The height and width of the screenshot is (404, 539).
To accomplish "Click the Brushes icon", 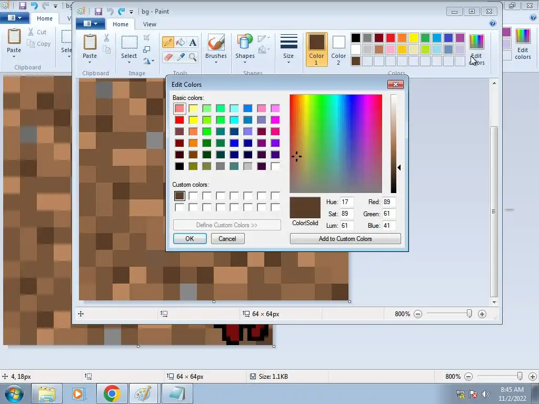I will coord(216,42).
